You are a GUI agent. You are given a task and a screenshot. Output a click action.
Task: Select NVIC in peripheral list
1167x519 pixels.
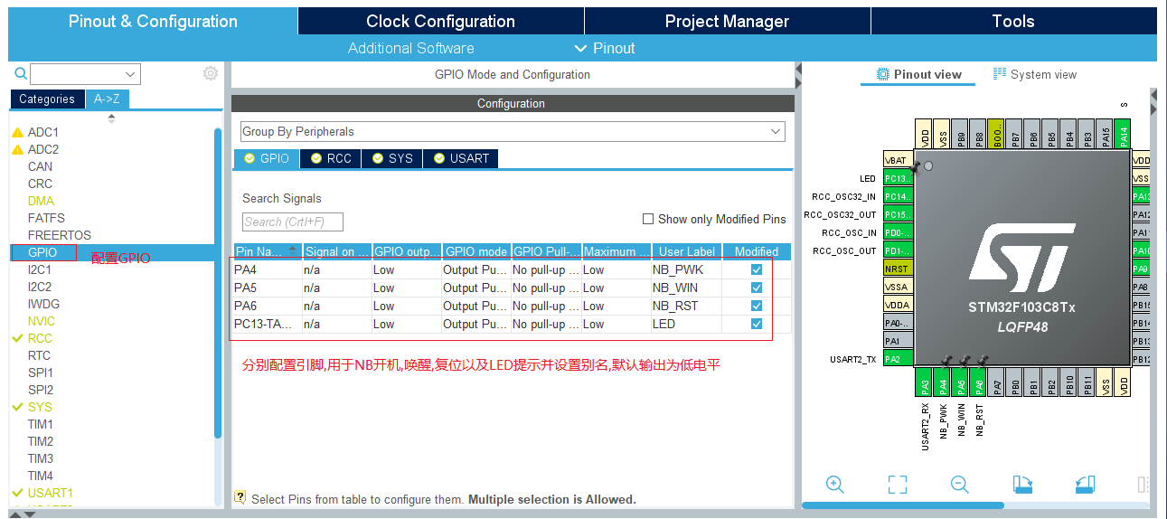click(x=41, y=321)
